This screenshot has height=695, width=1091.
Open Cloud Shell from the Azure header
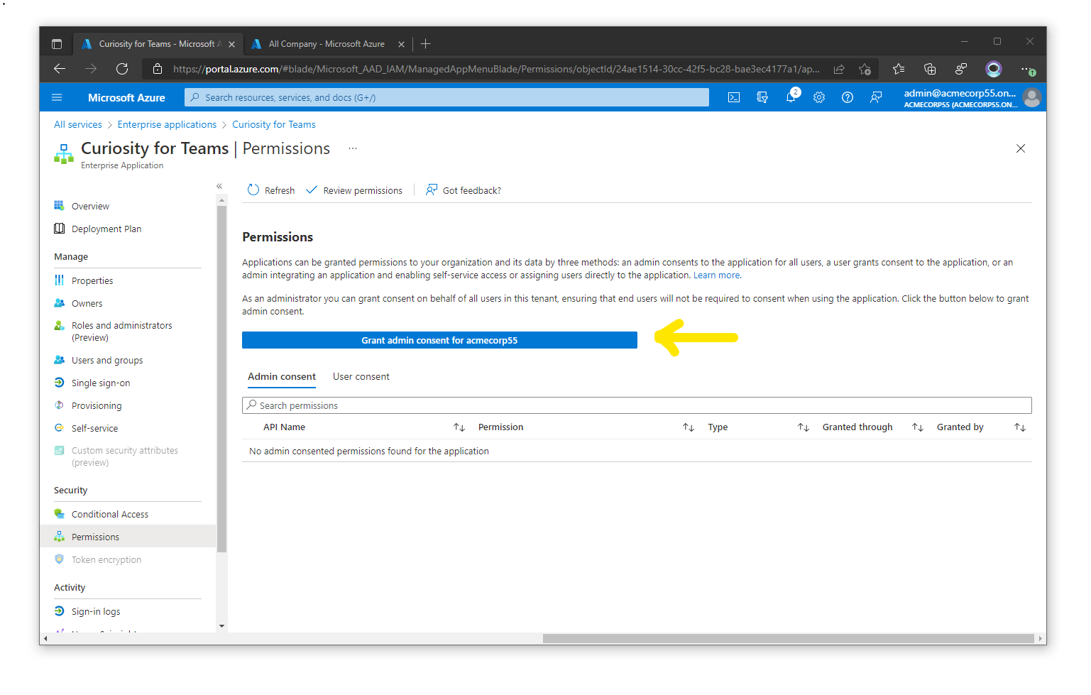[x=734, y=97]
